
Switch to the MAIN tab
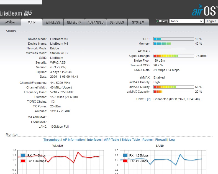32,22
